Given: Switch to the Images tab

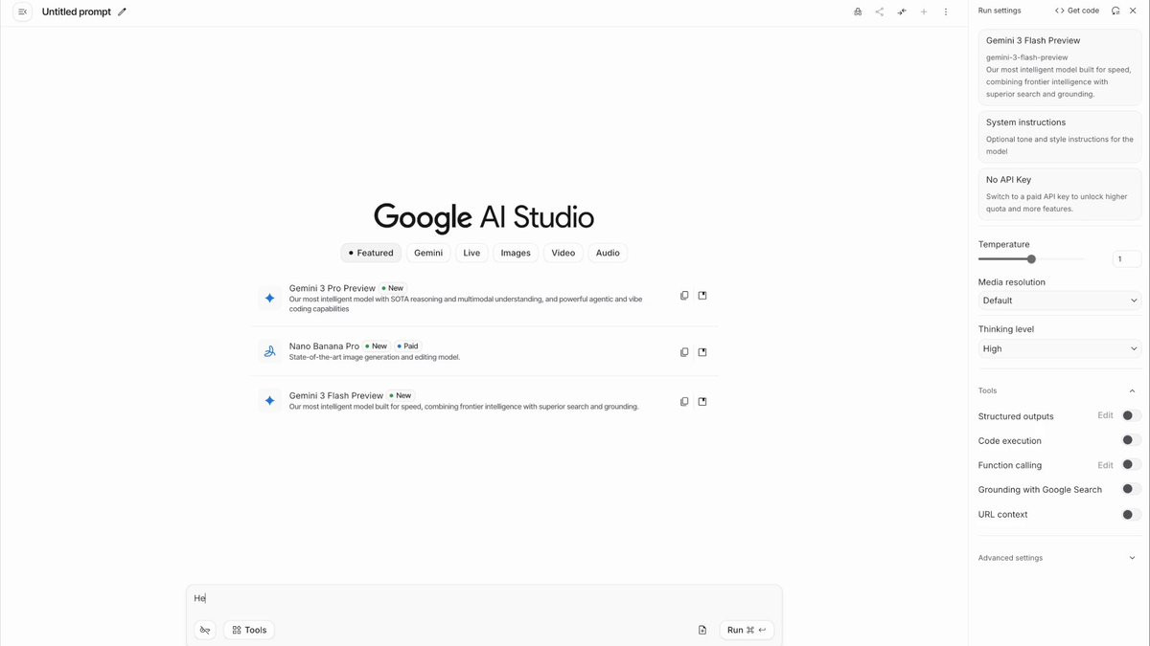Looking at the screenshot, I should pos(516,253).
